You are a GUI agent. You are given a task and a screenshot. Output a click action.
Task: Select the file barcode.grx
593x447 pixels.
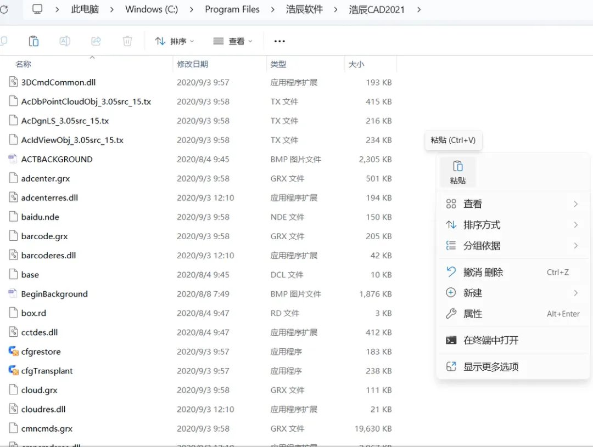44,236
